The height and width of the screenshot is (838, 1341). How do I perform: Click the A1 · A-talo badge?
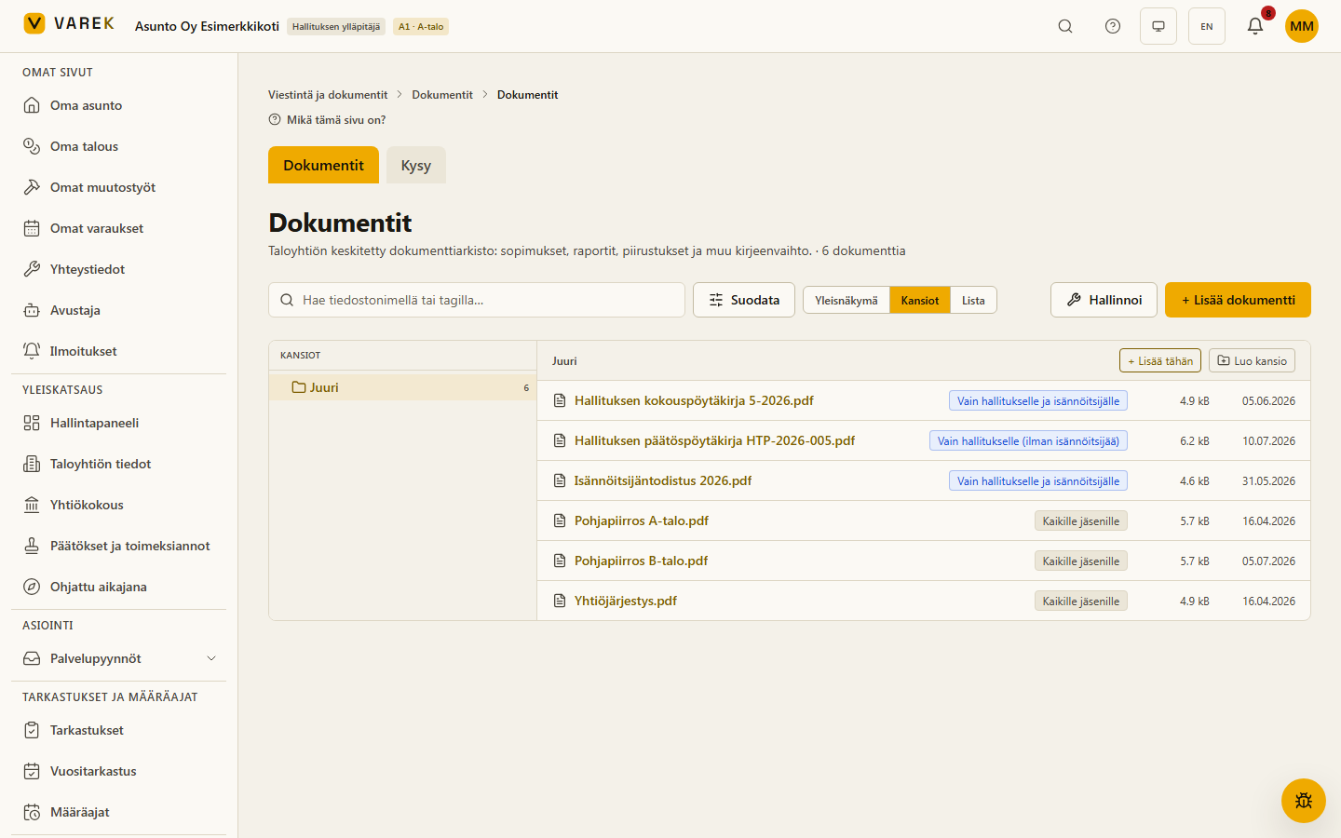pyautogui.click(x=421, y=27)
